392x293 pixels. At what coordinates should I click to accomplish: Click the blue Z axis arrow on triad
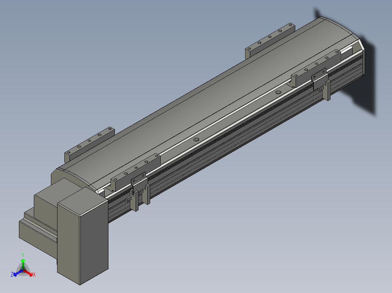pyautogui.click(x=18, y=273)
